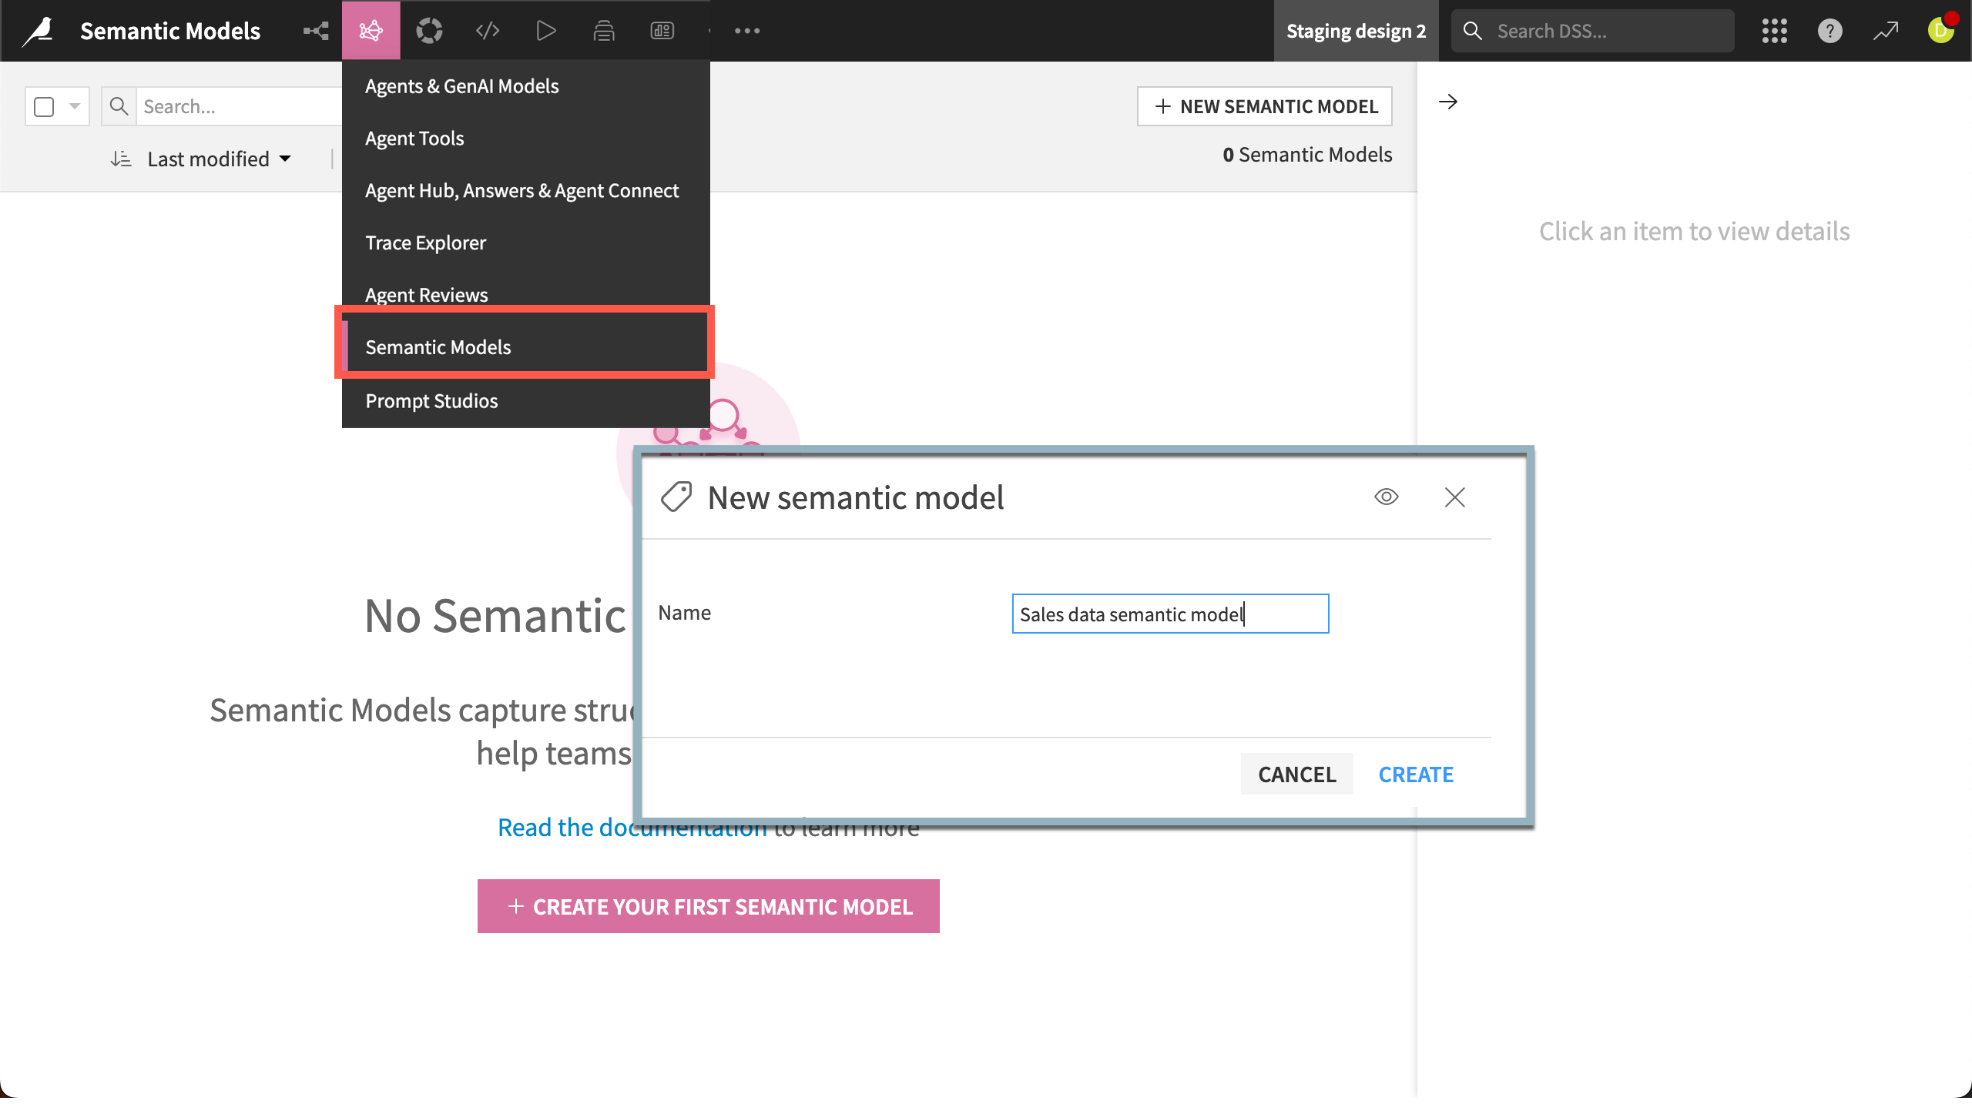Click the search magnifier in the list panel

coord(119,106)
